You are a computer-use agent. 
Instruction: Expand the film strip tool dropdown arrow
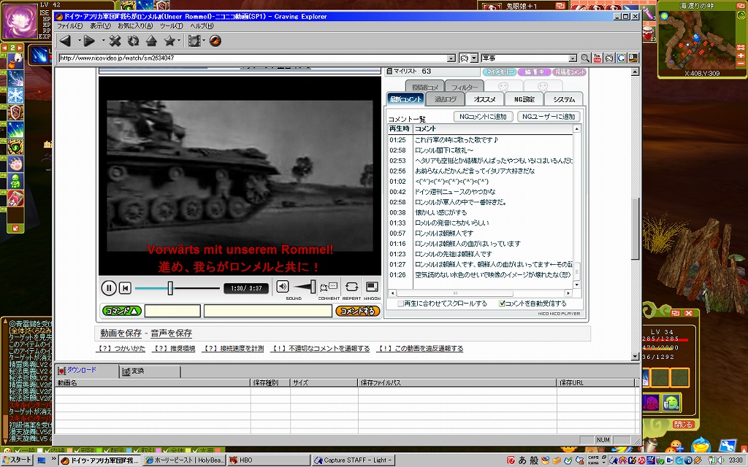(x=204, y=41)
